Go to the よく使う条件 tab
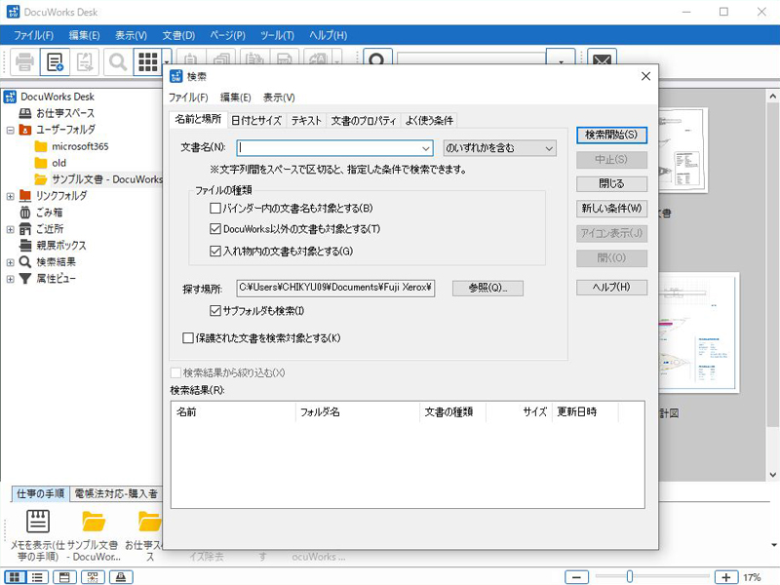Screen dimensions: 780x585 coord(429,120)
